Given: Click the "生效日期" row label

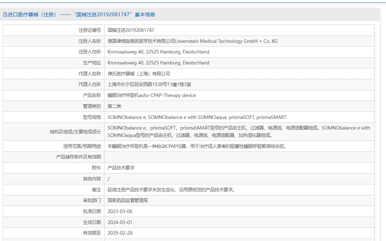Looking at the screenshot, I should pos(92,222).
